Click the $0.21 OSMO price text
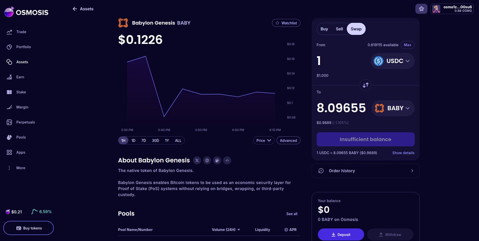Screen dimensions: 479x241 coord(16,212)
